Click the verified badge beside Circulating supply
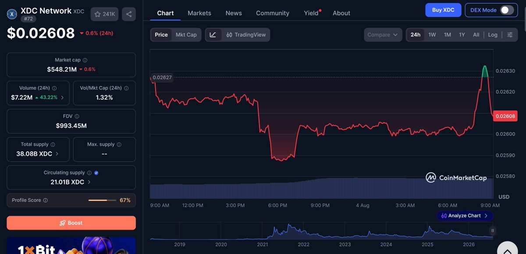The width and height of the screenshot is (526, 254). pyautogui.click(x=96, y=173)
